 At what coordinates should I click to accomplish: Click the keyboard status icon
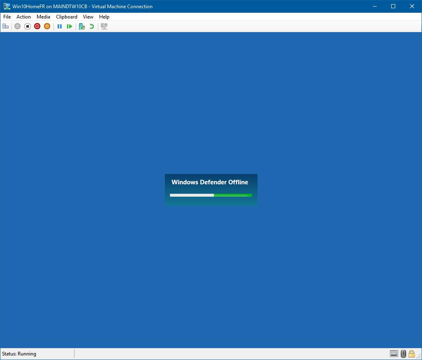[394, 354]
